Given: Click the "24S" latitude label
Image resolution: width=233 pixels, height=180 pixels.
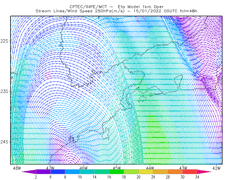Looking at the screenshot, I should [x=4, y=142].
